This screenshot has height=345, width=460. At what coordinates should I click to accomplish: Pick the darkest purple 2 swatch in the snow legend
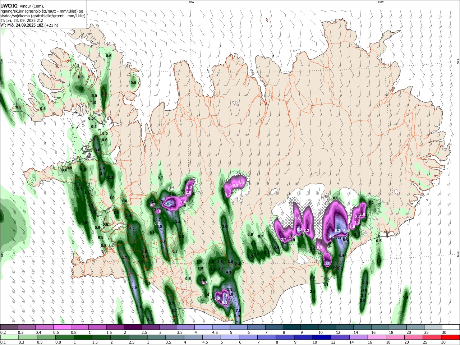coord(133,327)
